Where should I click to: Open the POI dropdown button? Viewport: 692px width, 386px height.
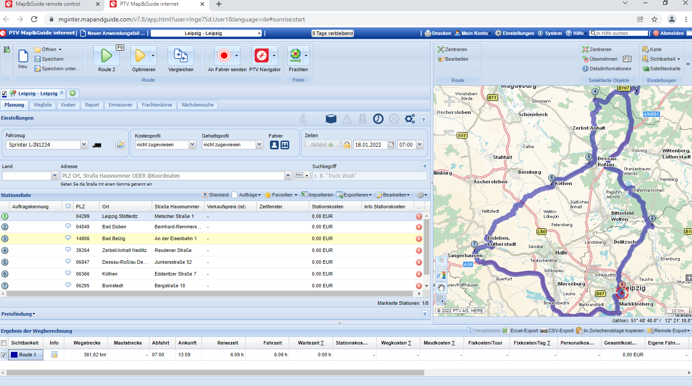coord(302,176)
